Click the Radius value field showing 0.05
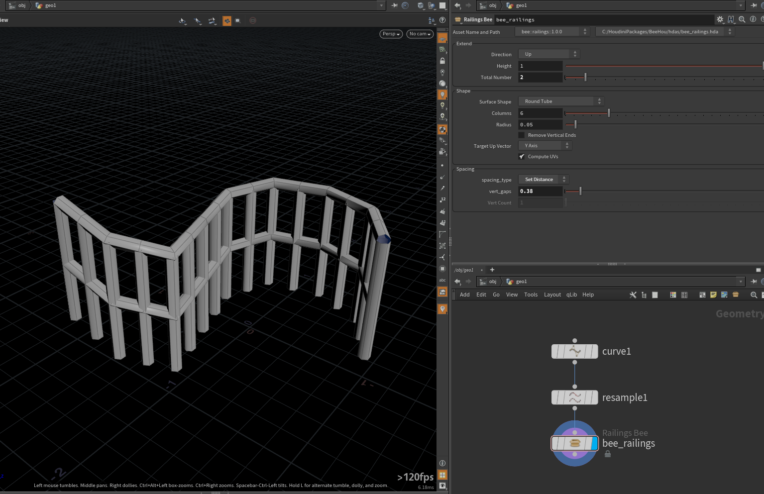764x494 pixels. tap(541, 125)
